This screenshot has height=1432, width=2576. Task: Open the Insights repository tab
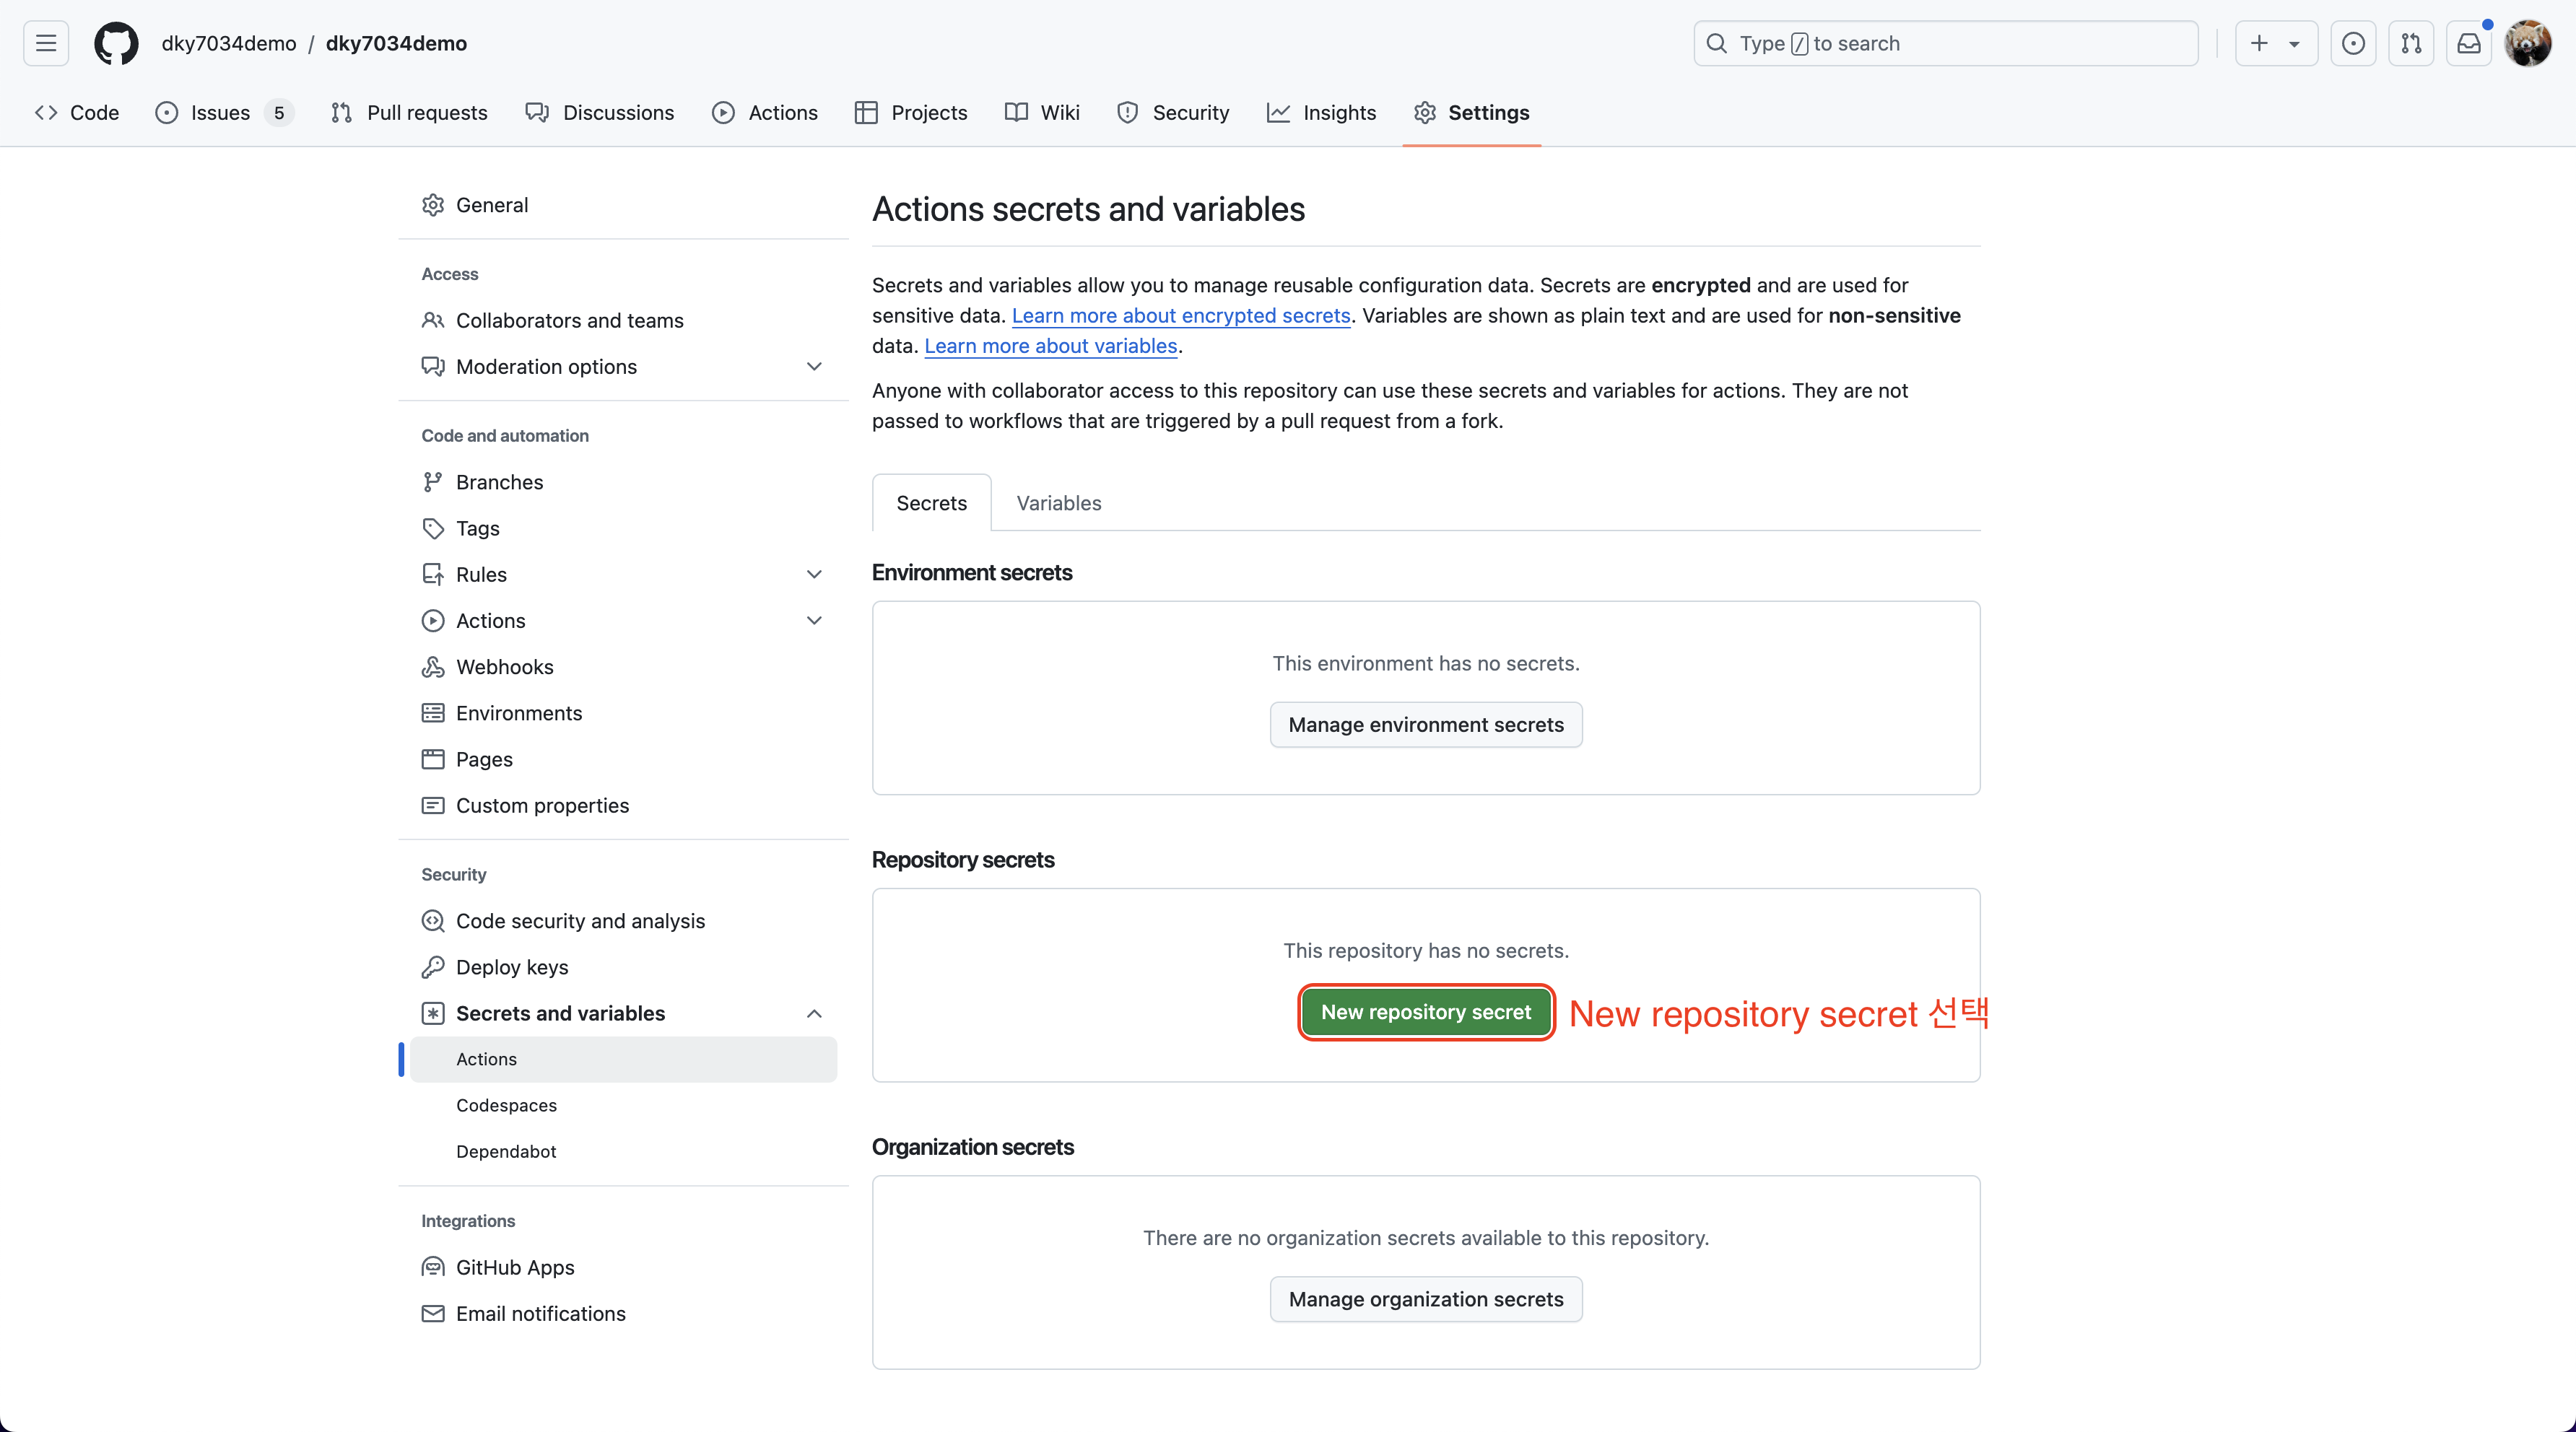[x=1321, y=113]
